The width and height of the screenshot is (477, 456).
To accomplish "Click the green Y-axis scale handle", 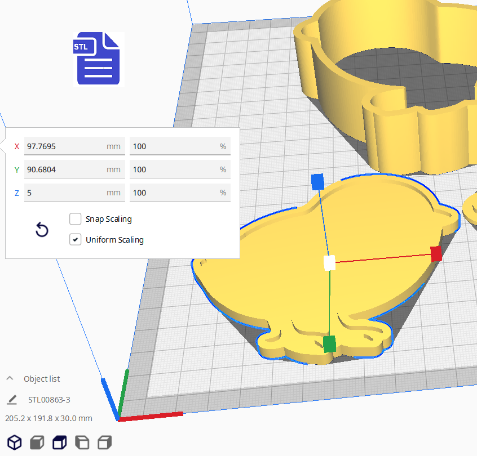I will coord(330,343).
